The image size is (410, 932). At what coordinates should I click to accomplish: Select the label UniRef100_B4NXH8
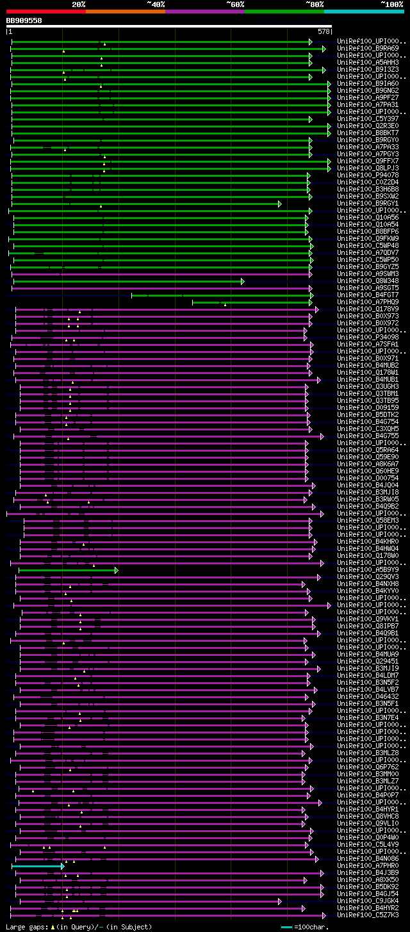click(x=368, y=584)
